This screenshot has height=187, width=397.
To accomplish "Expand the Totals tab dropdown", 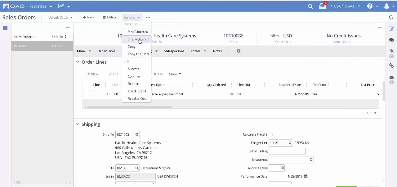I will coord(205,51).
